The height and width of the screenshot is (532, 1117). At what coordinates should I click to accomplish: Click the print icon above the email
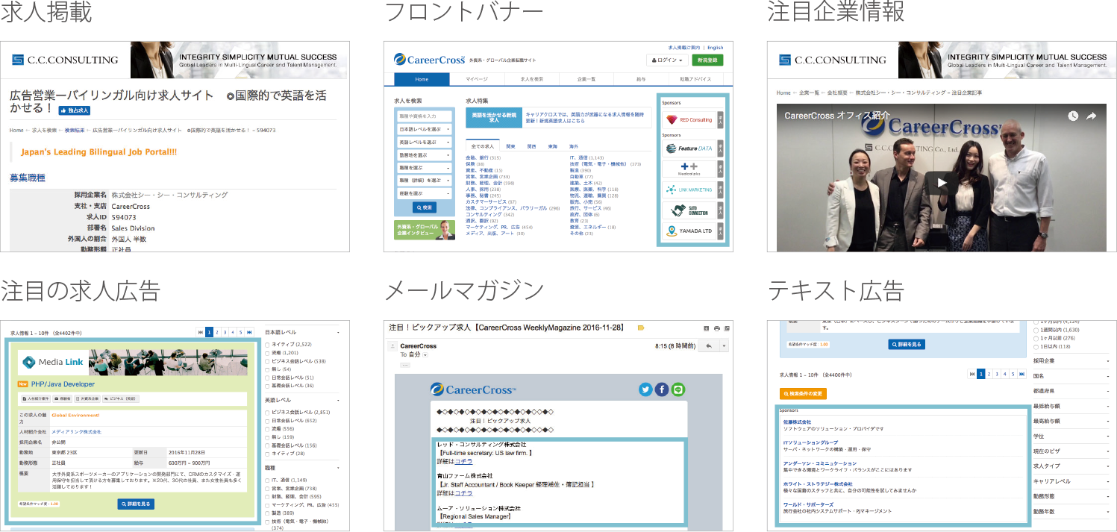pyautogui.click(x=717, y=328)
